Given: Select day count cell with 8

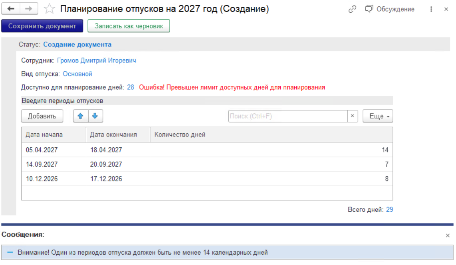Looking at the screenshot, I should tap(272, 179).
